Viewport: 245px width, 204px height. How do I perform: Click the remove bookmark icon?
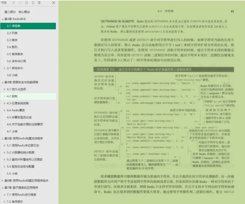pyautogui.click(x=33, y=3)
